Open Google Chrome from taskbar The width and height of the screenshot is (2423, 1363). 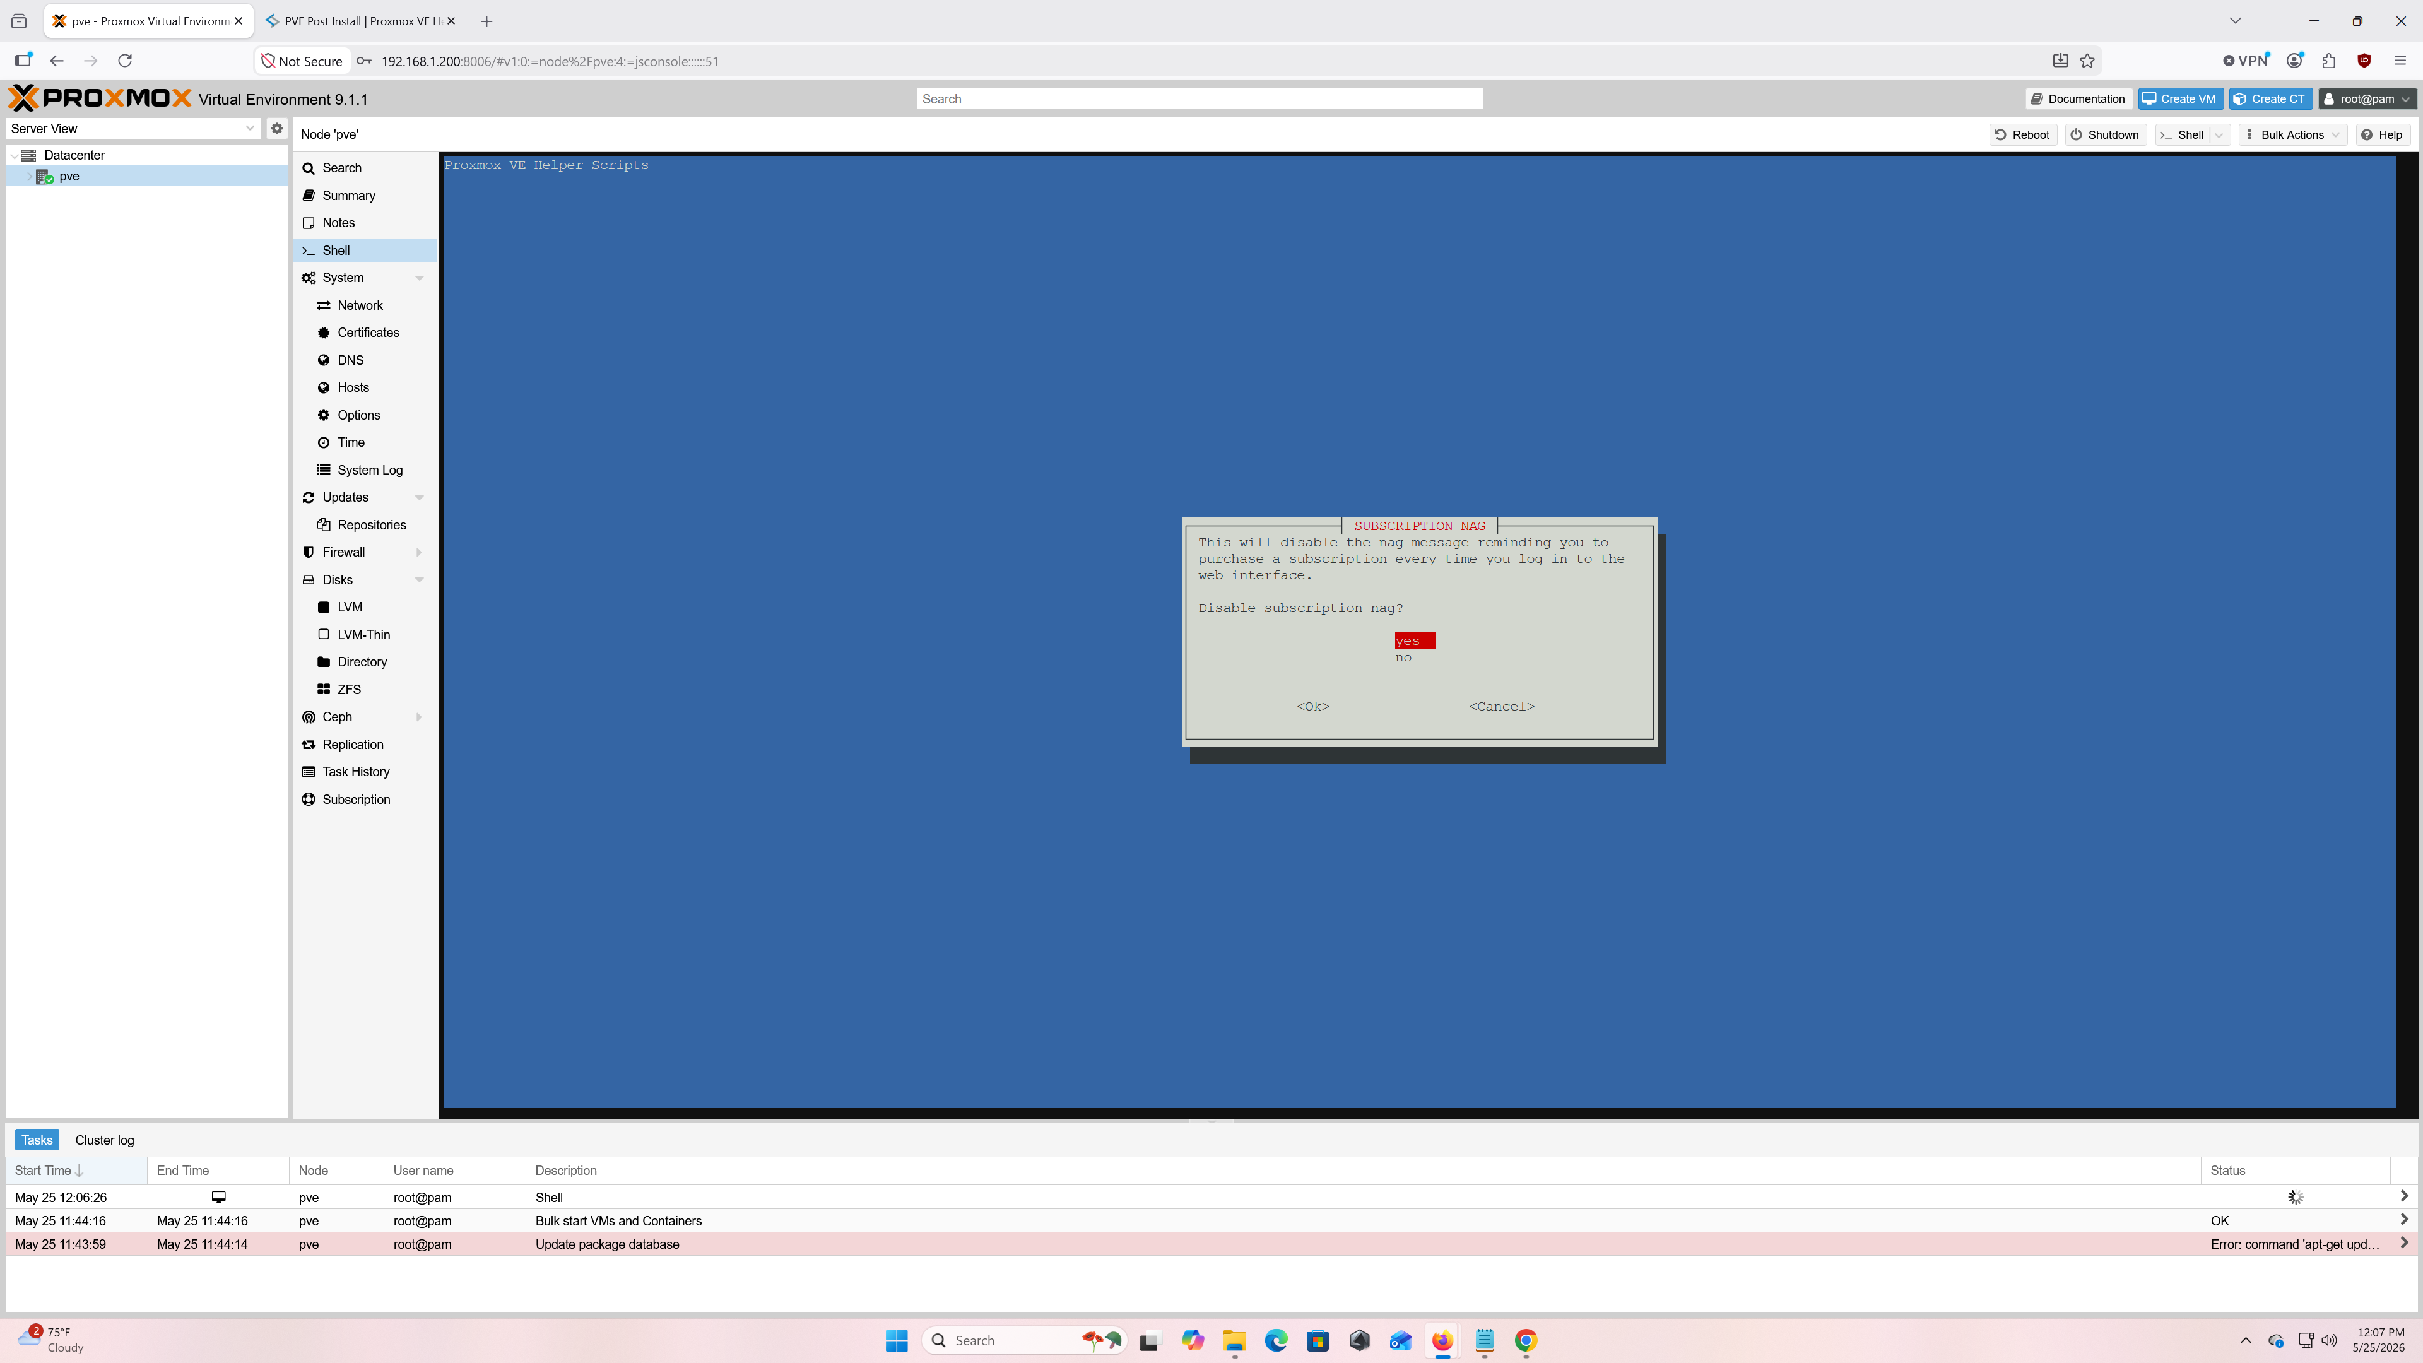[1526, 1340]
